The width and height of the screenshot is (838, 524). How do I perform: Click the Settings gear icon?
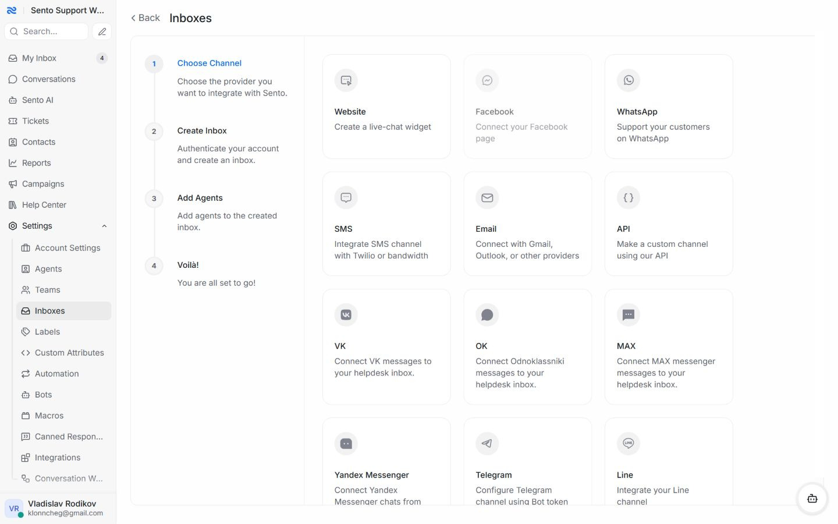click(13, 226)
